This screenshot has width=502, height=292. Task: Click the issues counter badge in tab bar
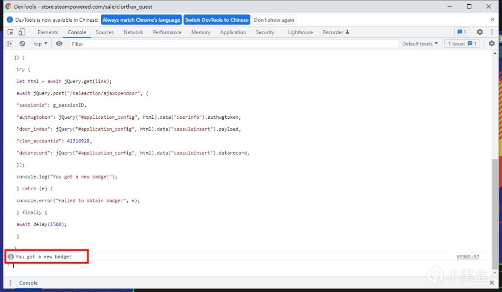pos(462,32)
